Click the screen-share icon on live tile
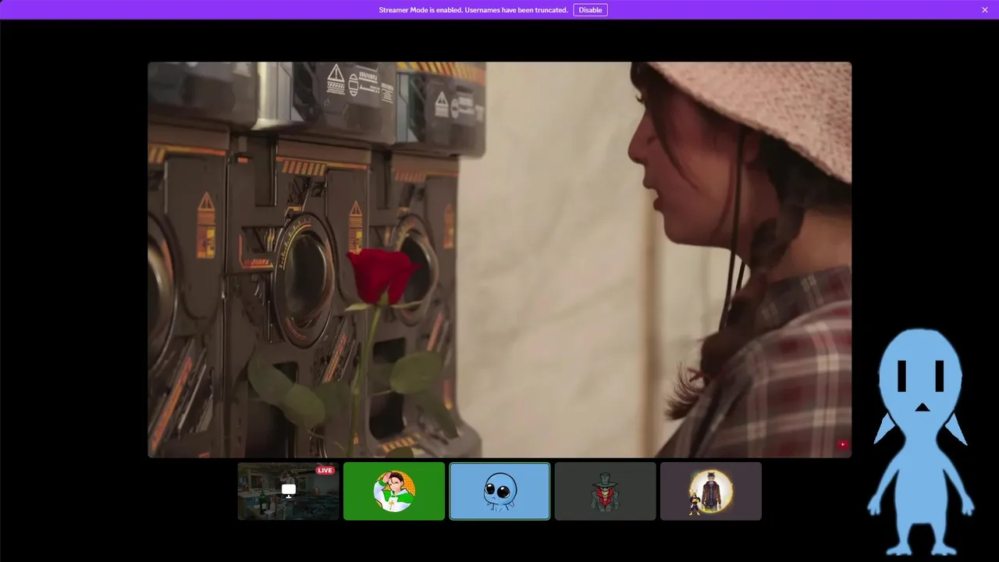 tap(289, 490)
